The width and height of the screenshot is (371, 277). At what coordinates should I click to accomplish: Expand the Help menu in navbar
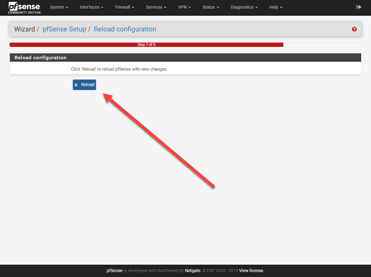pos(276,7)
